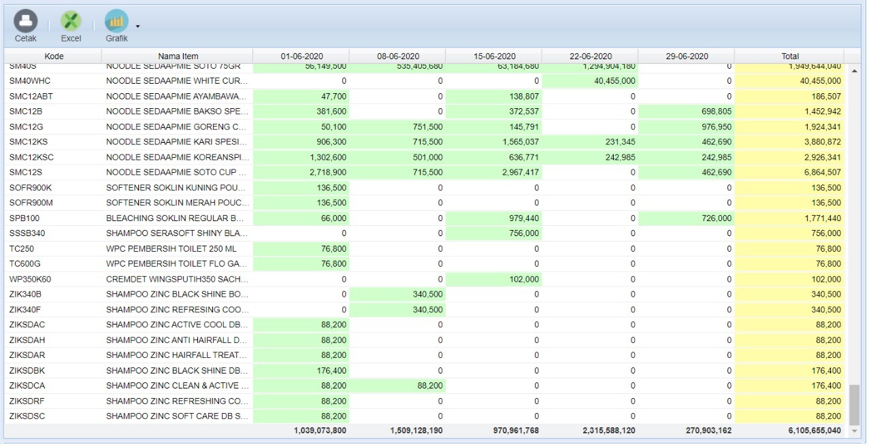Screen dimensions: 871x447
Task: Open the Grafik chart icon
Action: (x=116, y=22)
